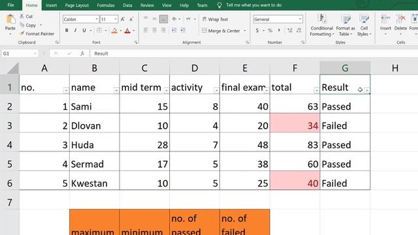Toggle Wrap Text
The height and width of the screenshot is (235, 418).
pos(215,19)
